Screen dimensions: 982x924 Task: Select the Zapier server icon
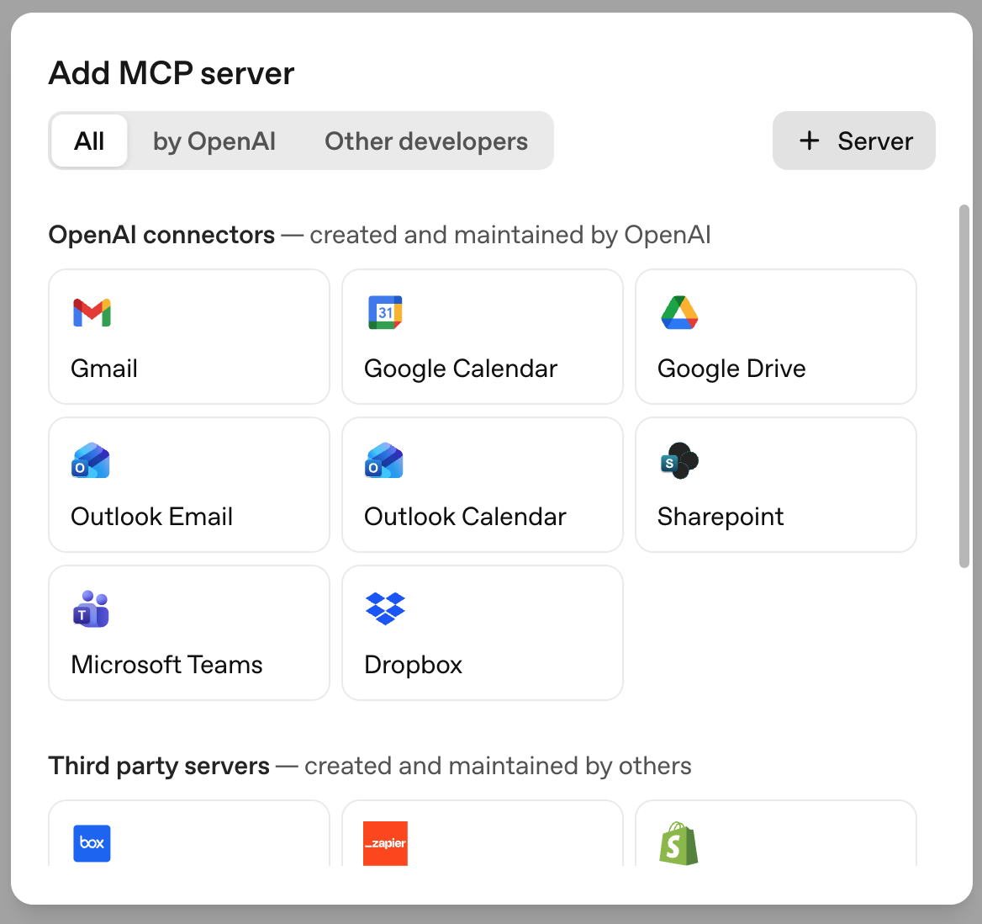click(x=385, y=843)
